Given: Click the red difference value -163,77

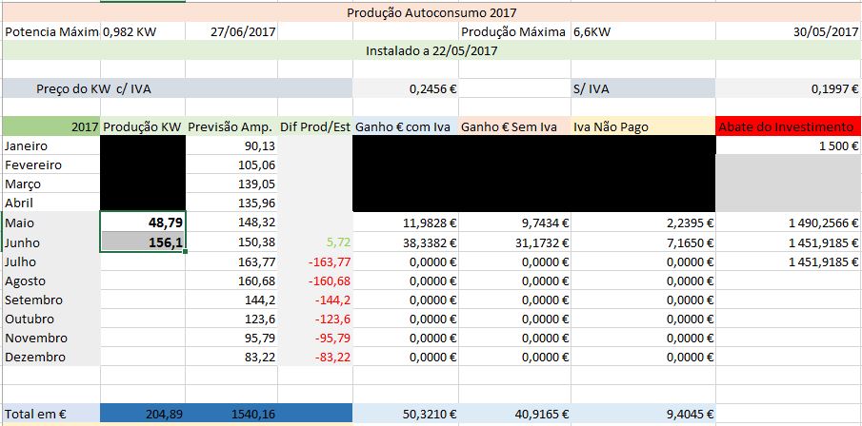Looking at the screenshot, I should pyautogui.click(x=315, y=261).
